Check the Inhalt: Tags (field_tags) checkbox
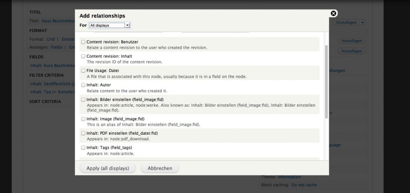Image resolution: width=410 pixels, height=193 pixels. (83, 147)
